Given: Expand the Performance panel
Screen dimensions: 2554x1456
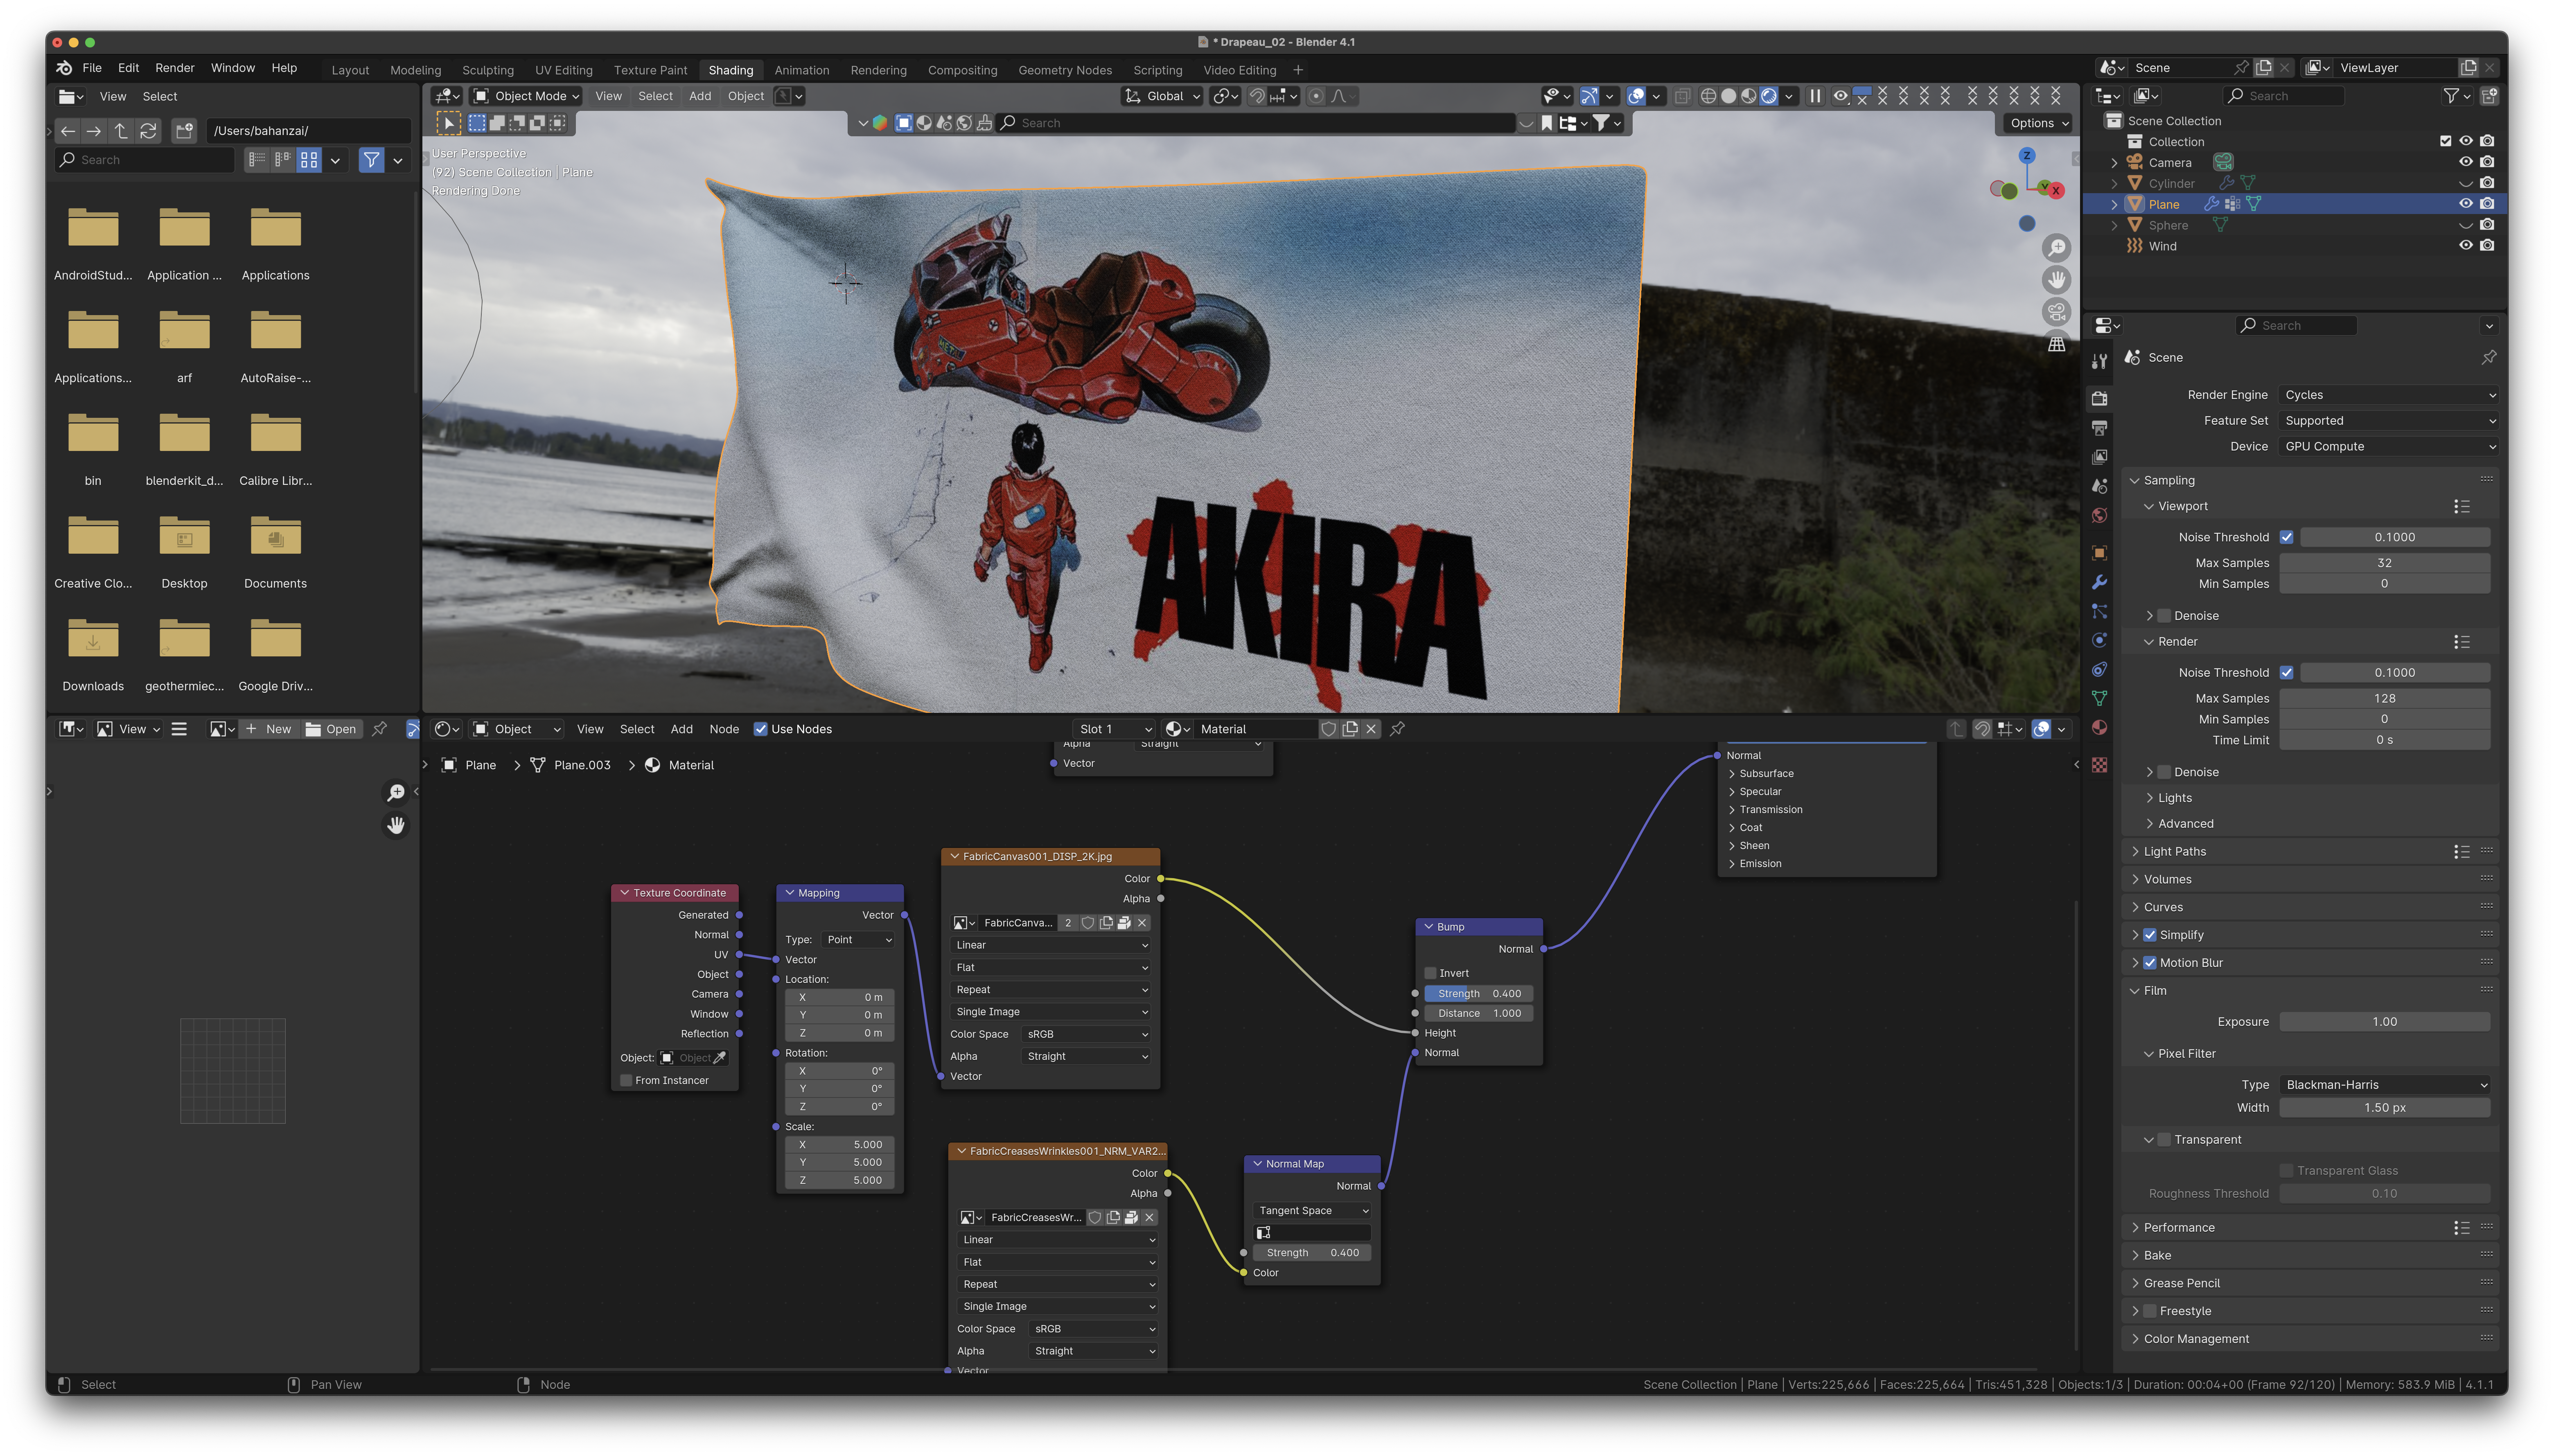Looking at the screenshot, I should pos(2179,1228).
